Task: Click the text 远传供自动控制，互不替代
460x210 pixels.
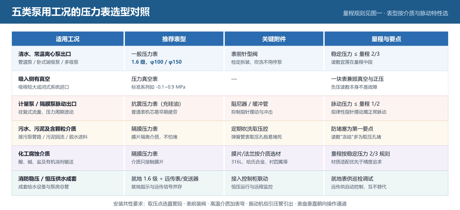Action: point(359,187)
